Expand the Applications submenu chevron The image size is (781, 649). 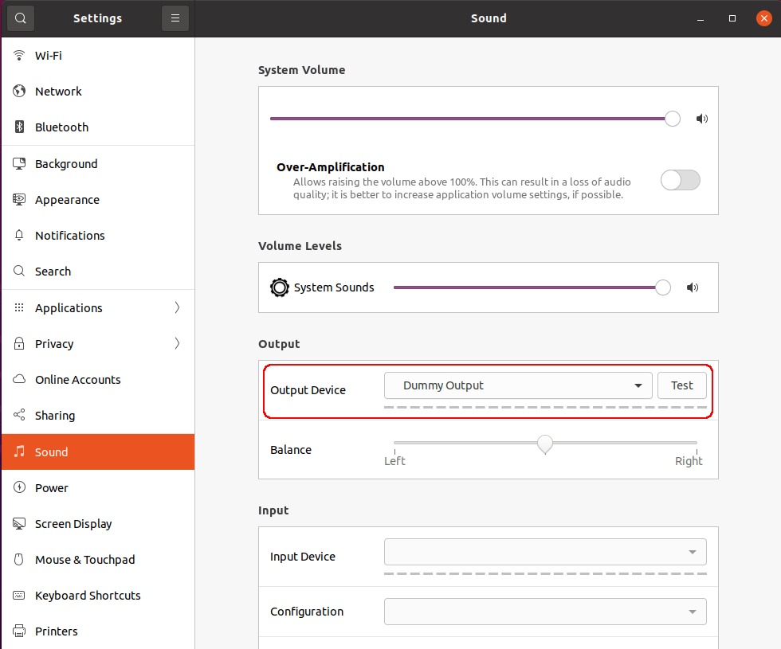(177, 308)
